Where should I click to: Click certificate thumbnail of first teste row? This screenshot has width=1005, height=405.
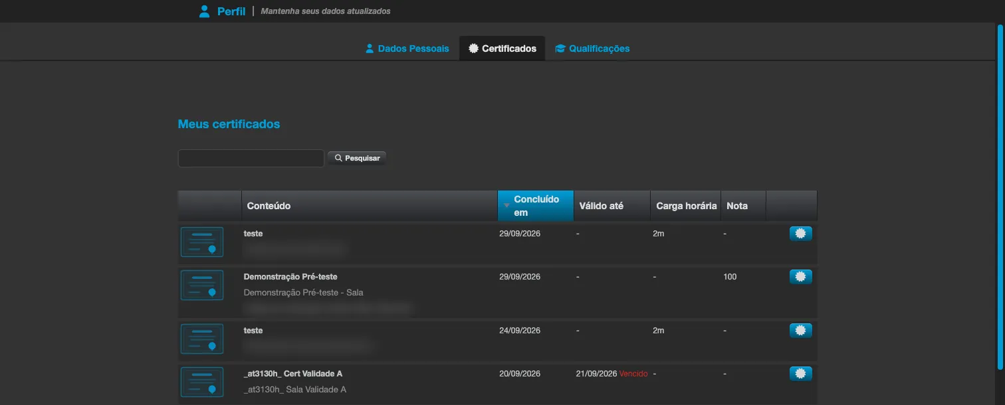pos(202,242)
